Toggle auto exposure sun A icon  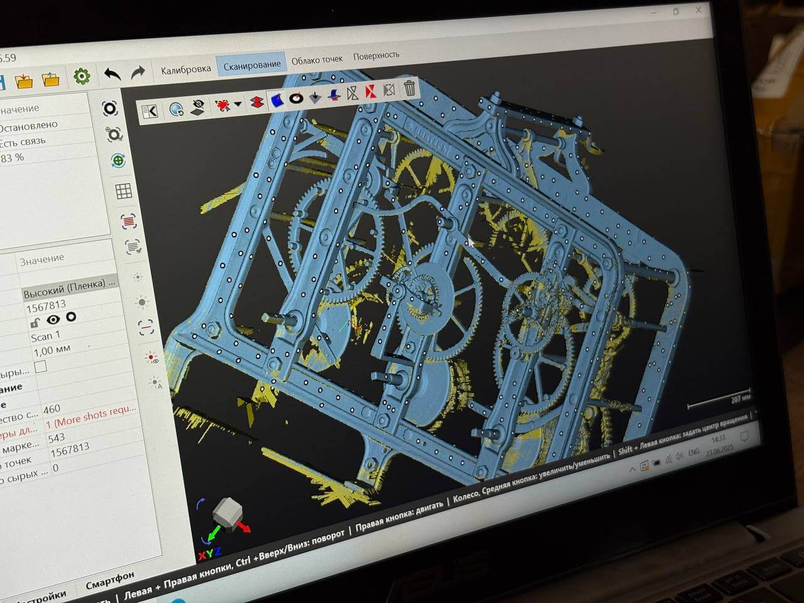pos(155,382)
